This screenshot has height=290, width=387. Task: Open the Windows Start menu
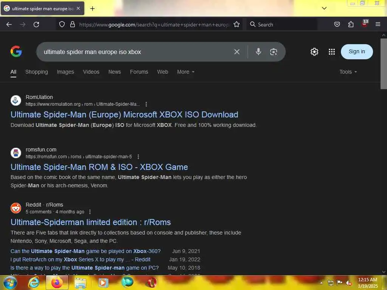pyautogui.click(x=10, y=282)
